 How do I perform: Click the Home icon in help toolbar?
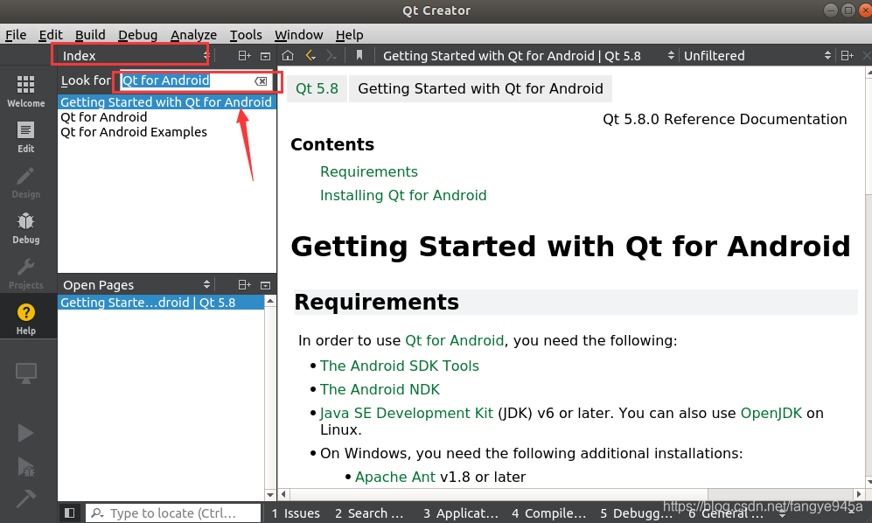[288, 54]
